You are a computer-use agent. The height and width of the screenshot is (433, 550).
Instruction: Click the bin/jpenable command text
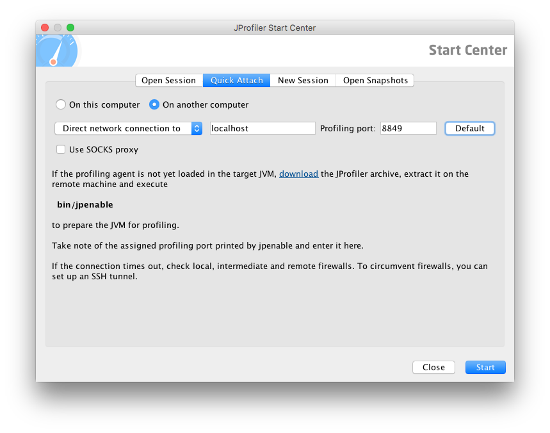[x=85, y=204]
